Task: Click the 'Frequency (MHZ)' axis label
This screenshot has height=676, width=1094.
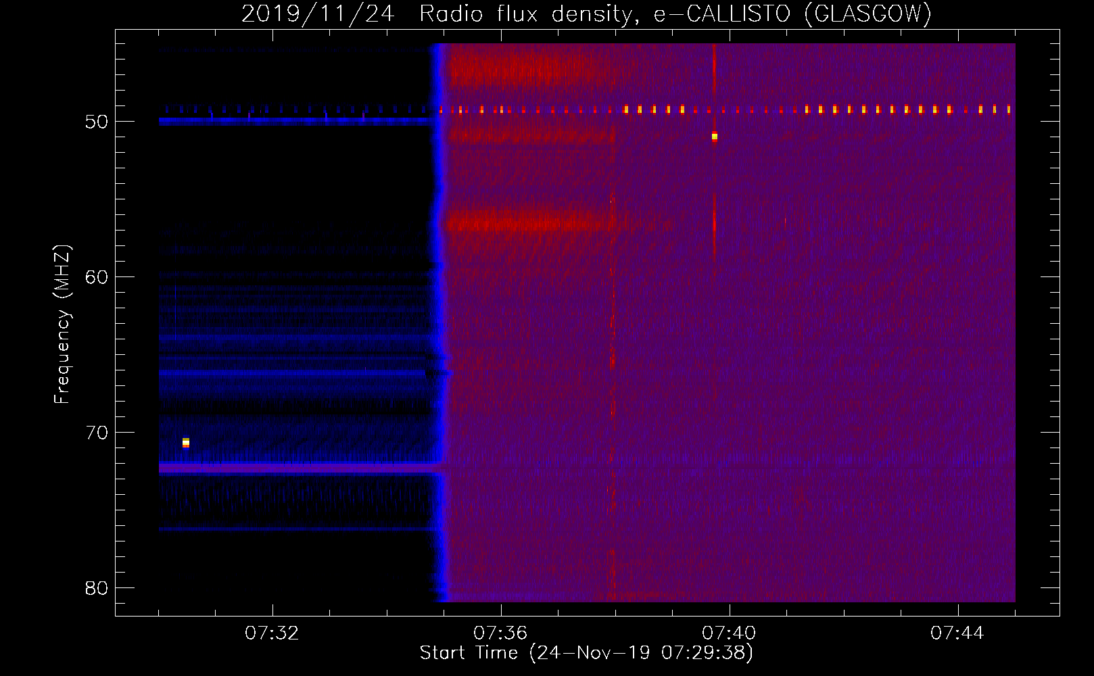Action: [x=62, y=324]
